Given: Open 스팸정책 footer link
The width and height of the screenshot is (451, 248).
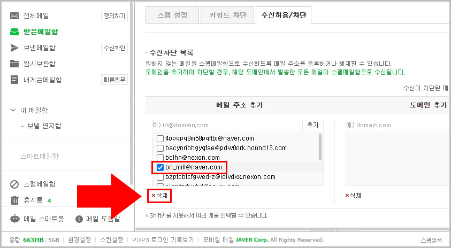Looking at the screenshot, I should coord(431,240).
